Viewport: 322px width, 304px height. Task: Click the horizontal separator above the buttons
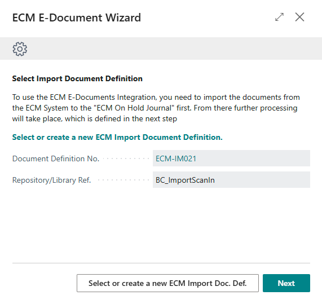161,263
